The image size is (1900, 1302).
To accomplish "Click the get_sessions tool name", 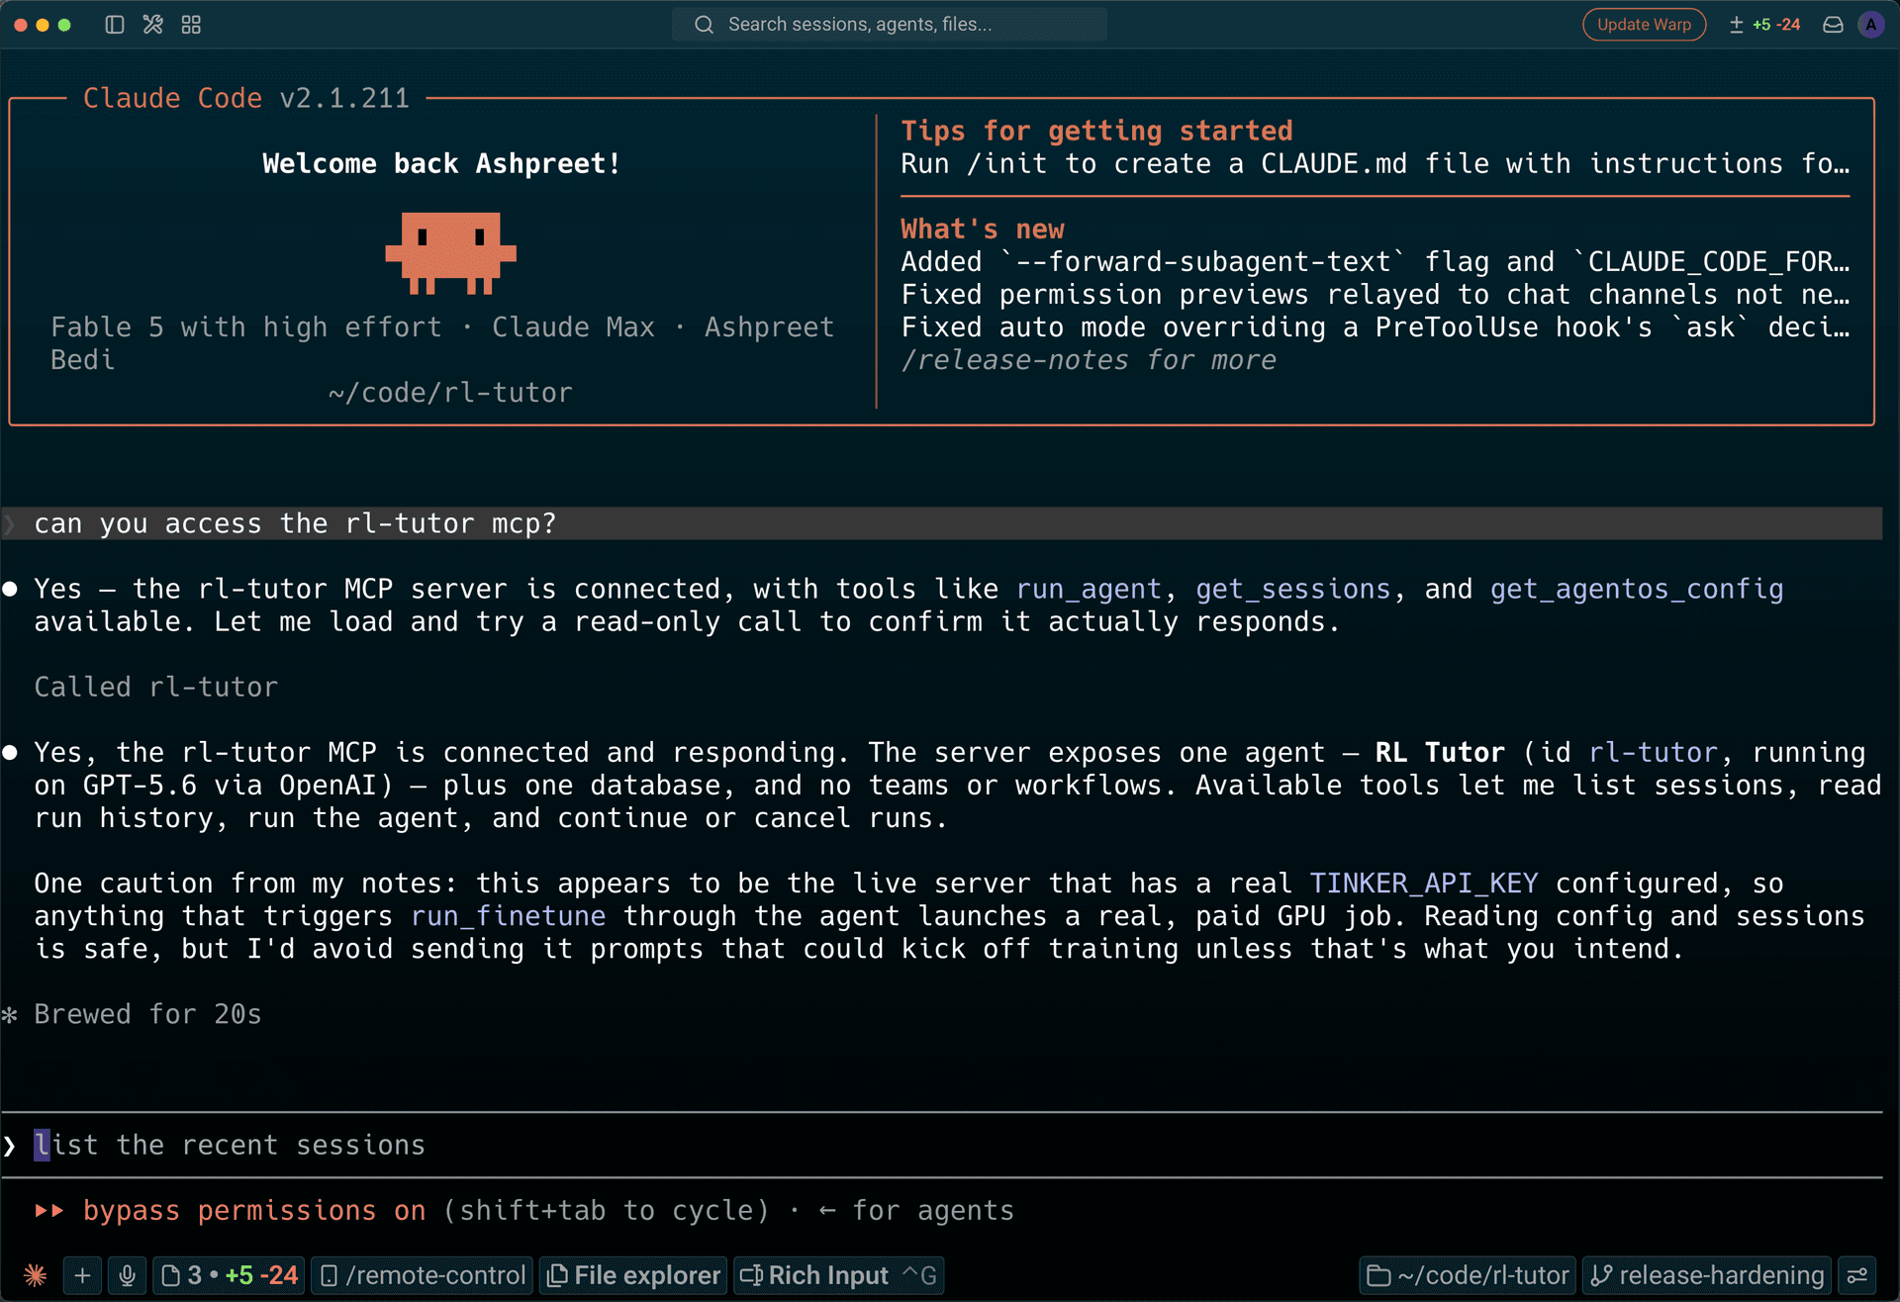I will (x=1293, y=589).
